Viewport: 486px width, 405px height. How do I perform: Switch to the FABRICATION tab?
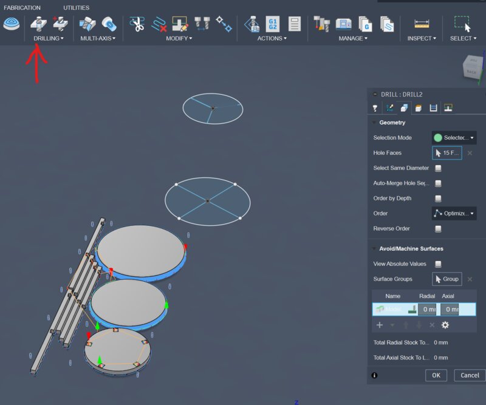coord(22,8)
